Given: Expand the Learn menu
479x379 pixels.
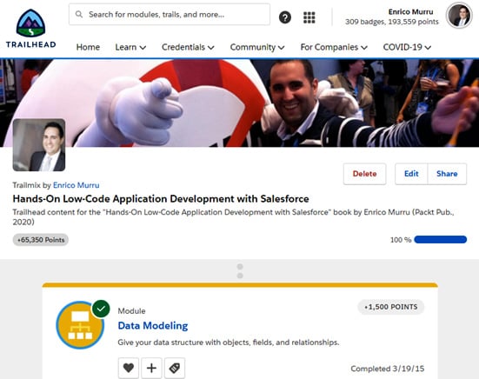Looking at the screenshot, I should [x=130, y=47].
